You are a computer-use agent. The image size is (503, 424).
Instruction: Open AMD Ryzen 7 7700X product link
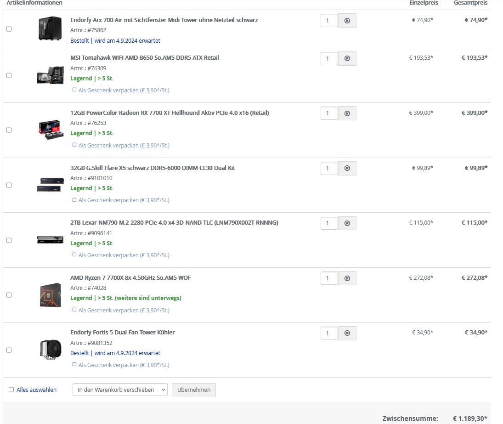130,278
